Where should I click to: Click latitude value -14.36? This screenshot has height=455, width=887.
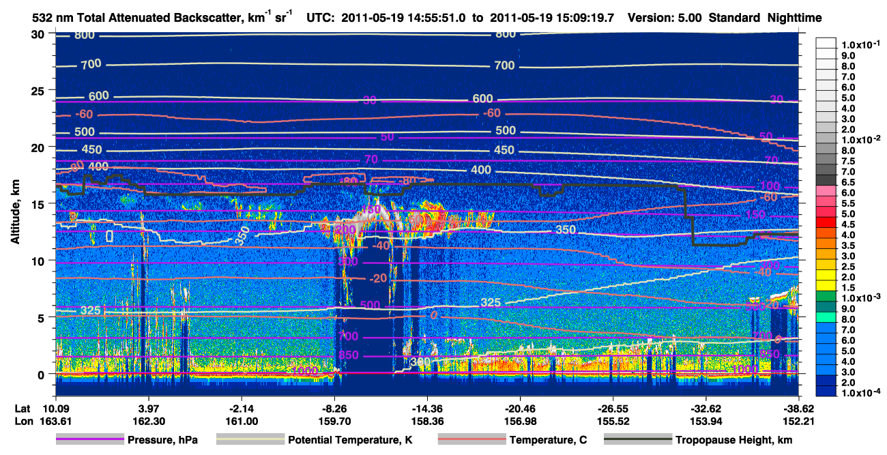coord(427,409)
